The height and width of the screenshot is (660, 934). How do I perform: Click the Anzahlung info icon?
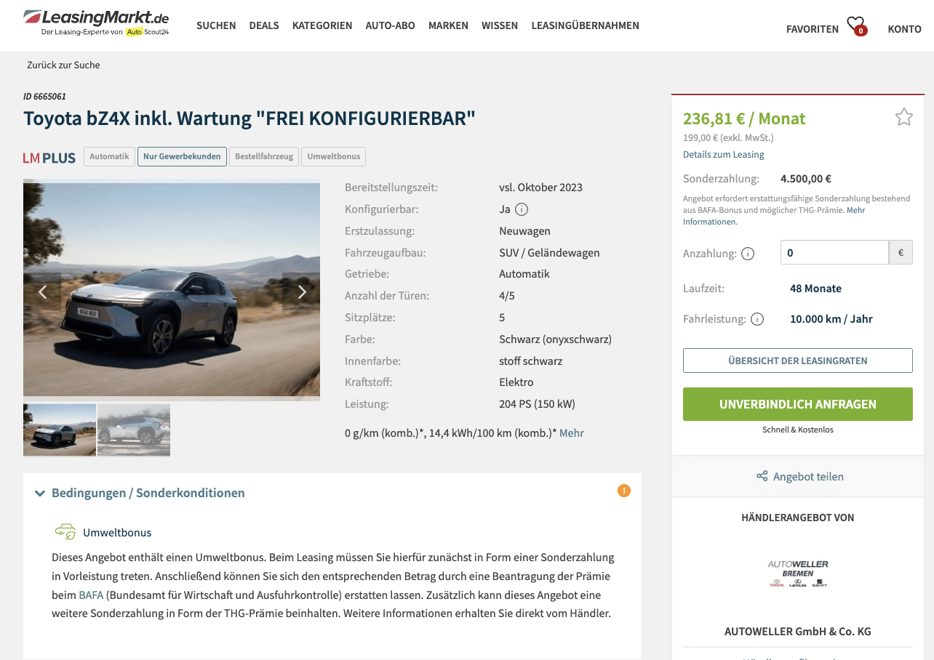748,254
